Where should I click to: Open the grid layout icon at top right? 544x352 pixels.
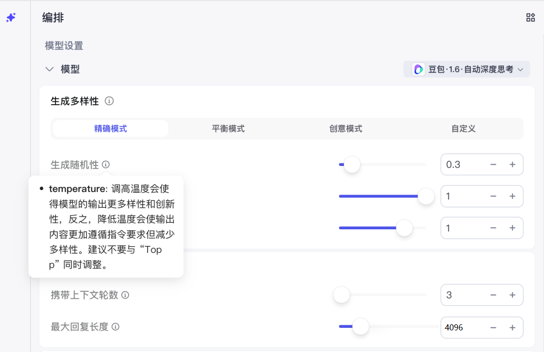[530, 18]
